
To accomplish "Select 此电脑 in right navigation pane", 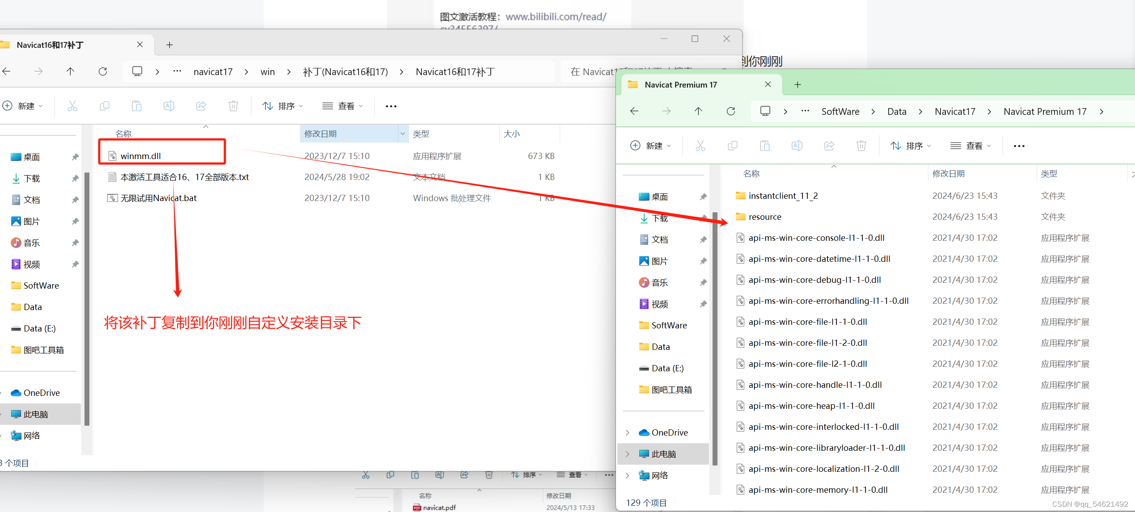I will [663, 454].
